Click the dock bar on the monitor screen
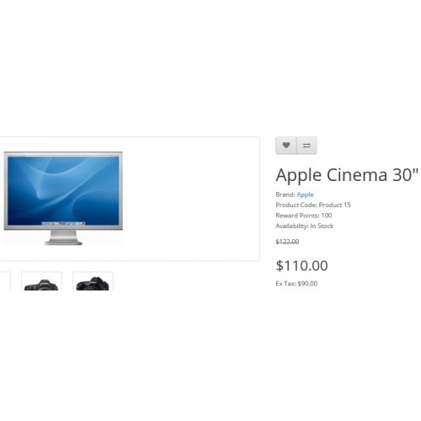 [x=63, y=224]
